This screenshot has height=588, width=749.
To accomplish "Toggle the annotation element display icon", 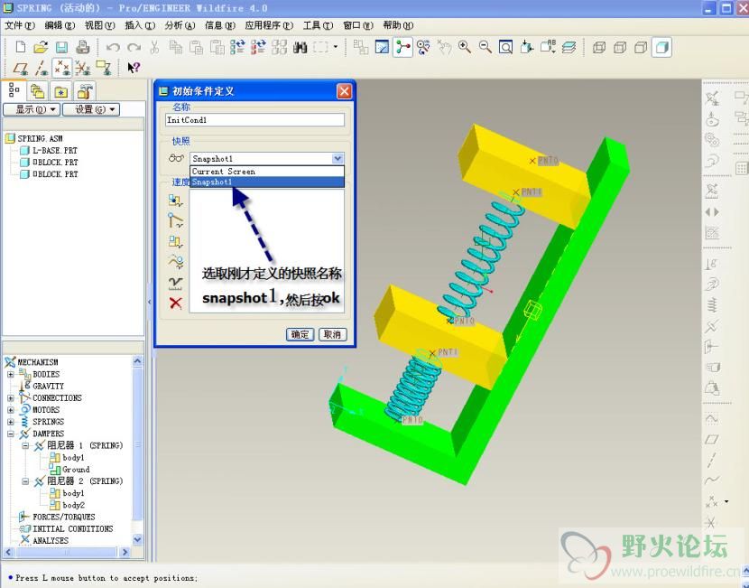I will point(104,68).
